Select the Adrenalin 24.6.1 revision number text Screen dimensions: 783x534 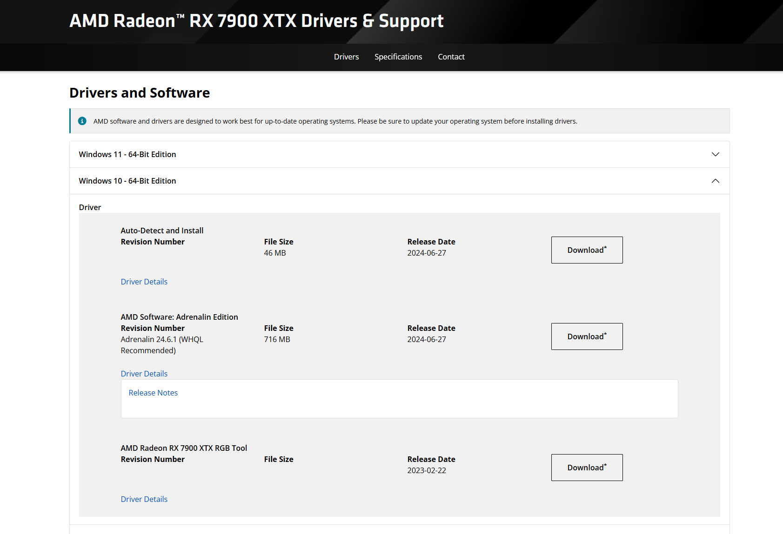[162, 345]
